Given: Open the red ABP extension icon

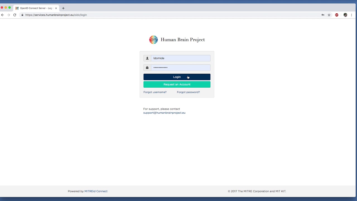Looking at the screenshot, I should pos(337,15).
